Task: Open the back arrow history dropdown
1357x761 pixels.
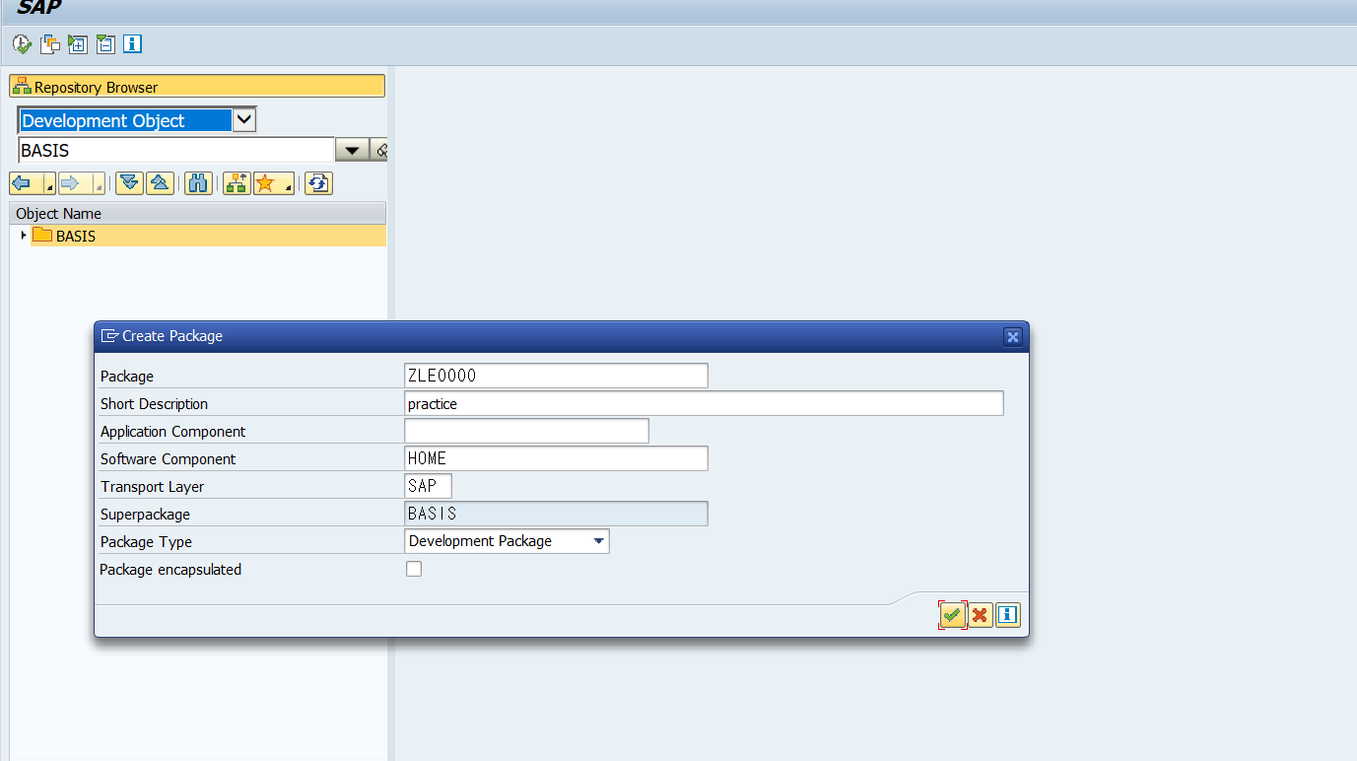Action: pos(48,183)
